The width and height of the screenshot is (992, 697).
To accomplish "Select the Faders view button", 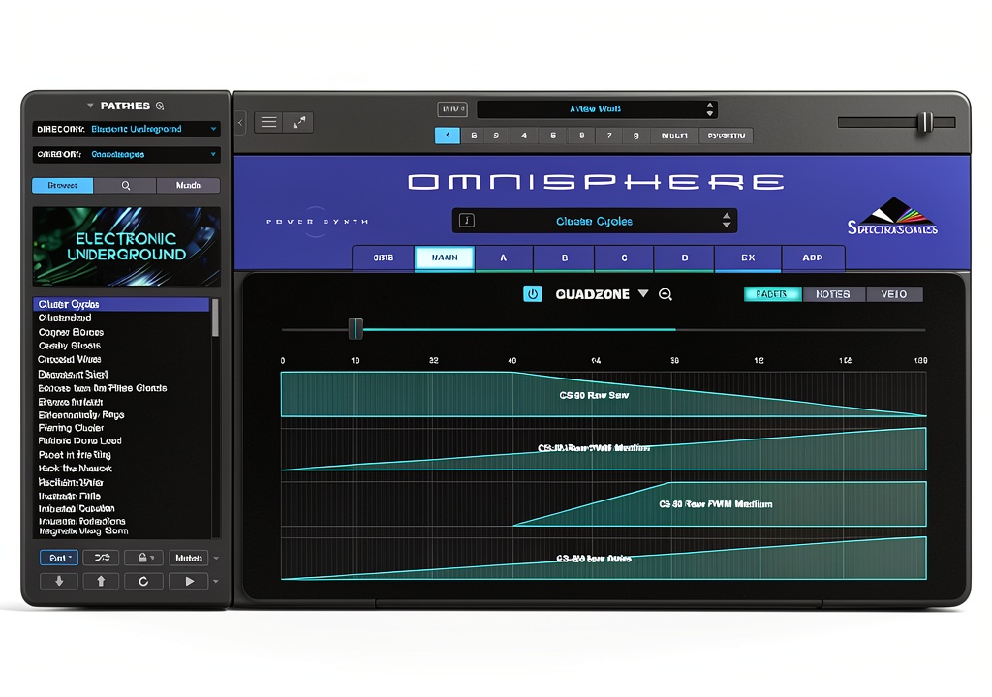I will pos(772,294).
